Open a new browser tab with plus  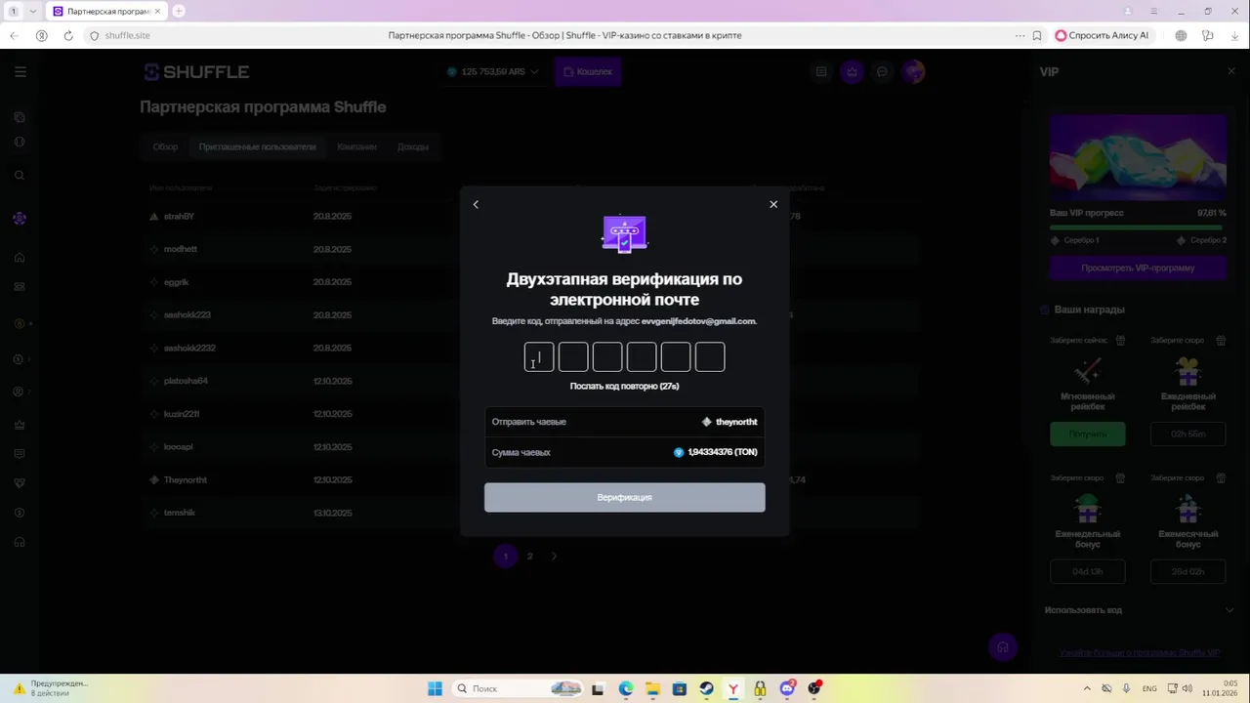179,11
